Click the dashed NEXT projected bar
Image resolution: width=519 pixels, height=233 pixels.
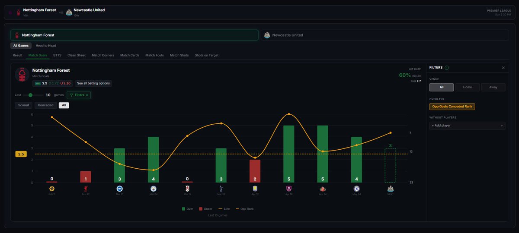(390, 166)
